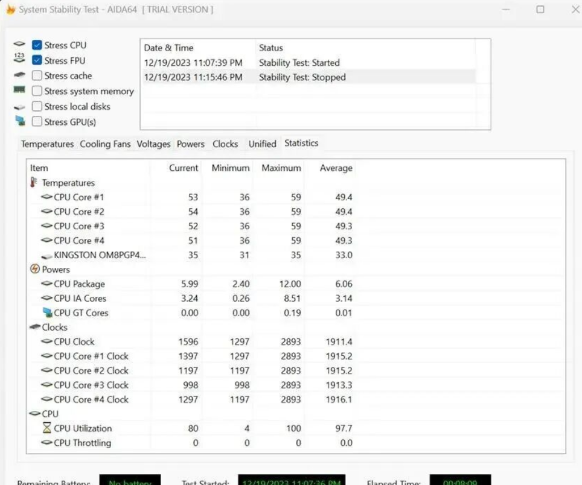Image resolution: width=582 pixels, height=485 pixels.
Task: Select the CPU Package row
Action: coord(79,284)
